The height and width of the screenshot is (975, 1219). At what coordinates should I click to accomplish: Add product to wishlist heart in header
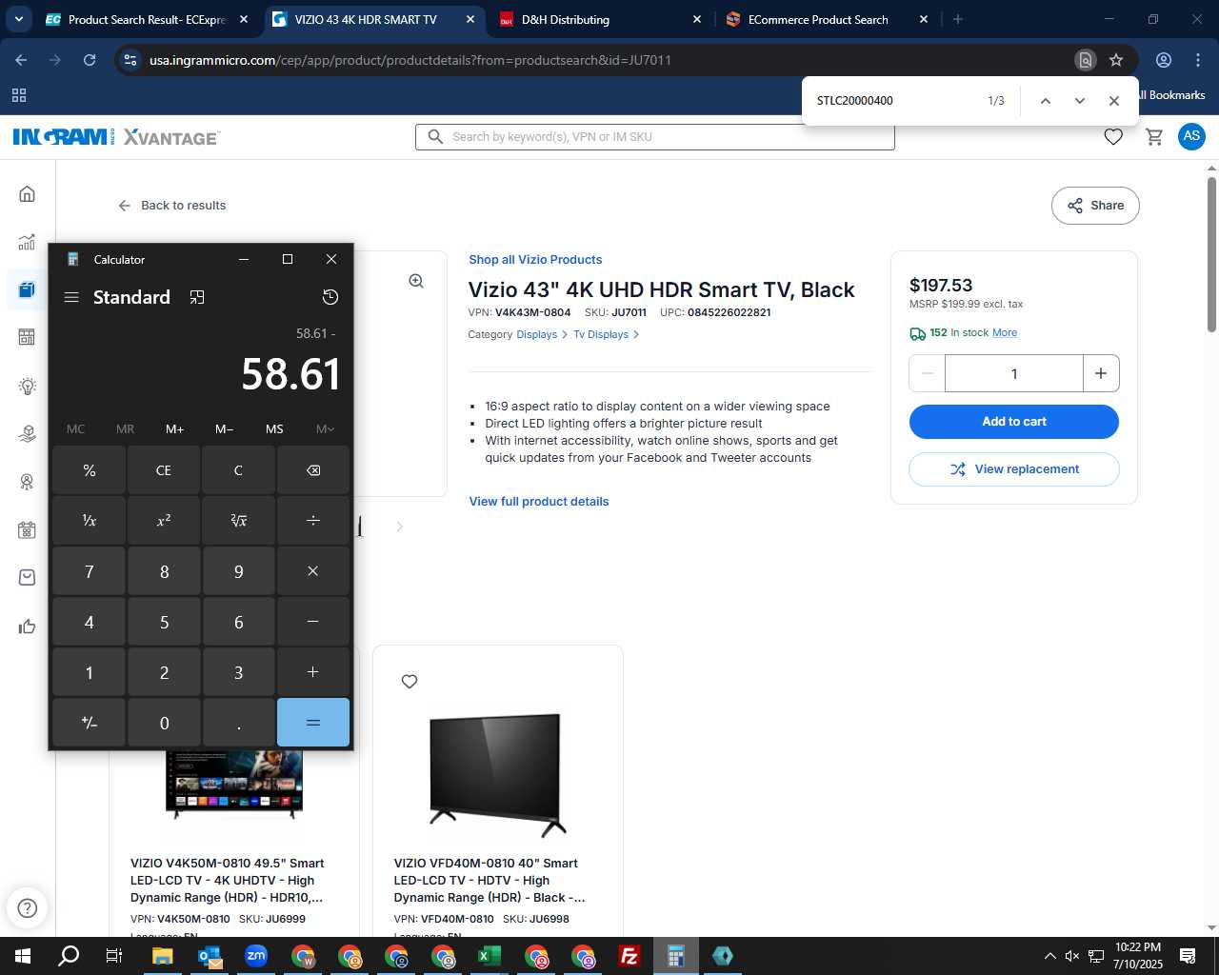(x=1113, y=137)
